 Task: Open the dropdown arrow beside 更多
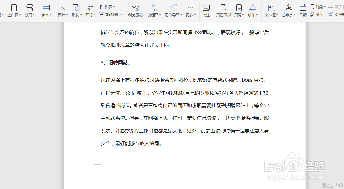tap(195, 15)
